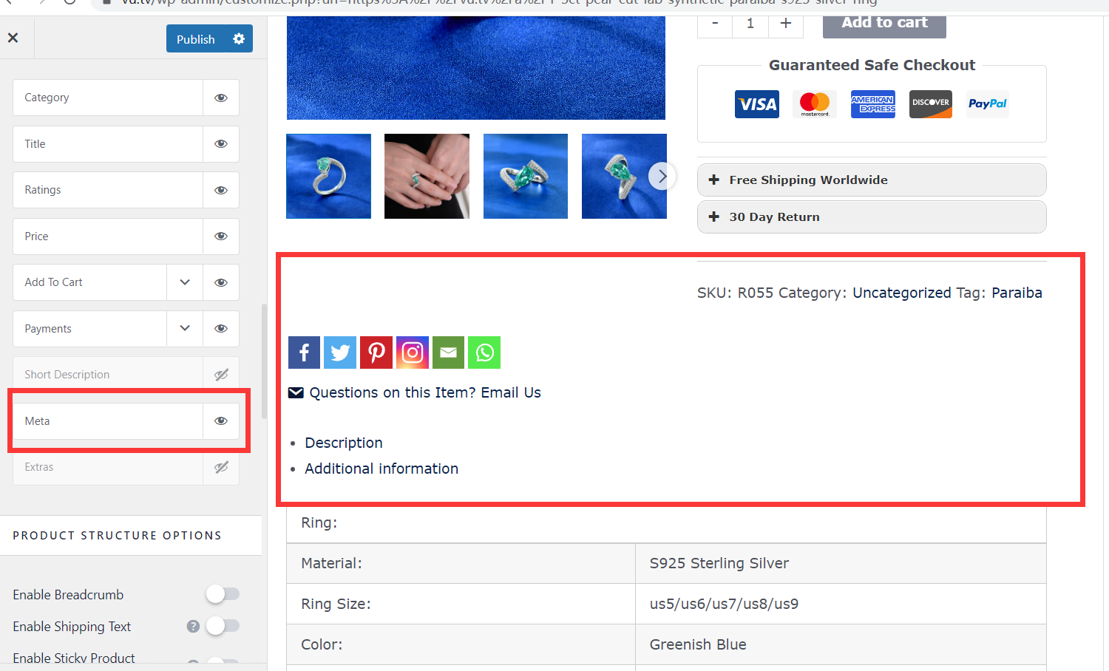1109x671 pixels.
Task: Open the Additional information tab
Action: [x=381, y=469]
